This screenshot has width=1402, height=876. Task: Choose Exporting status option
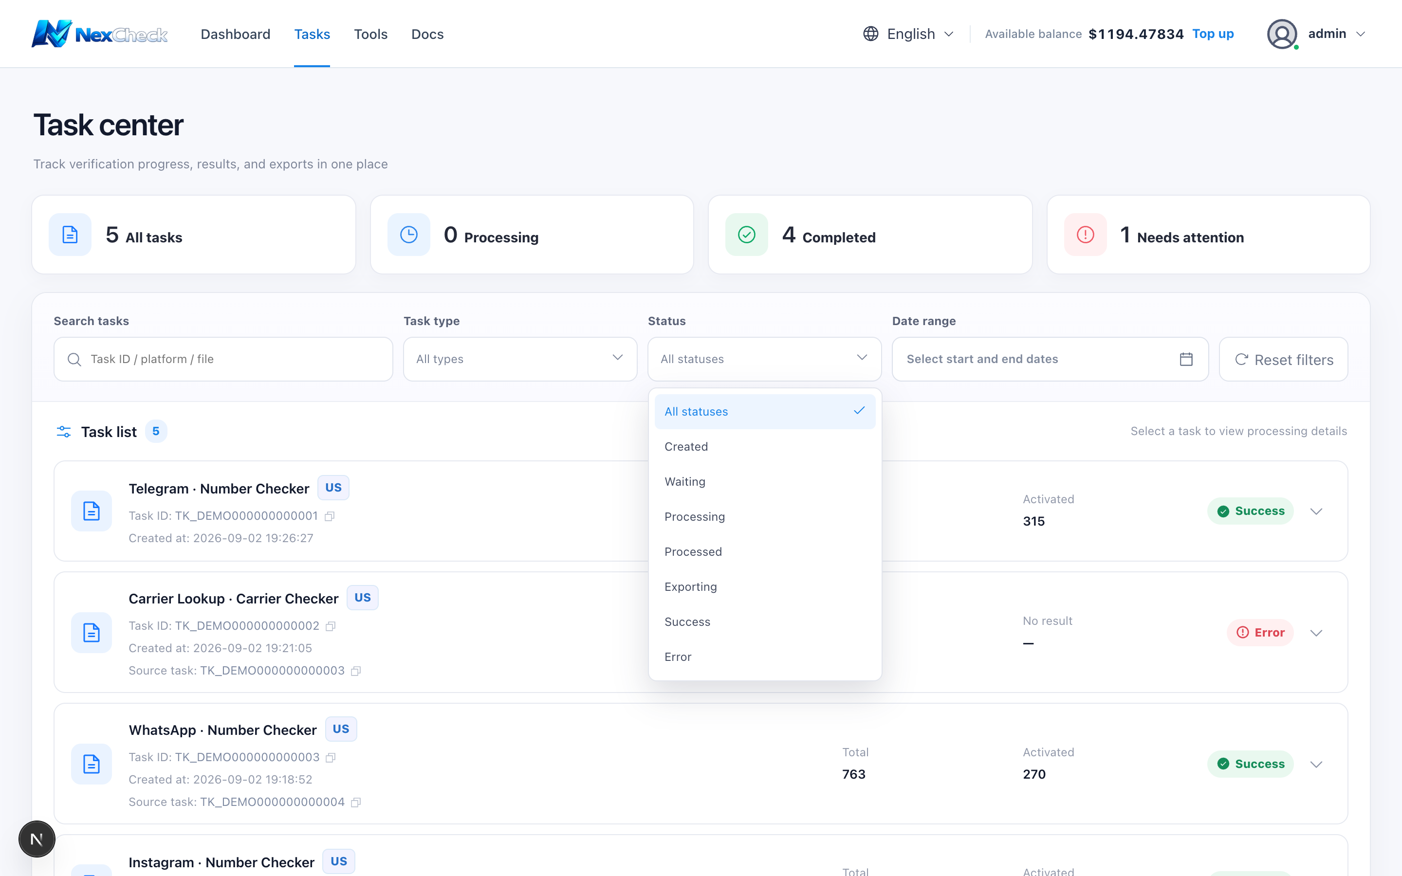point(765,587)
